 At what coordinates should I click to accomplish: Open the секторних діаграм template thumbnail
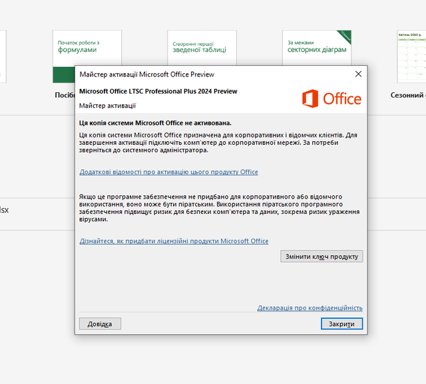click(317, 48)
